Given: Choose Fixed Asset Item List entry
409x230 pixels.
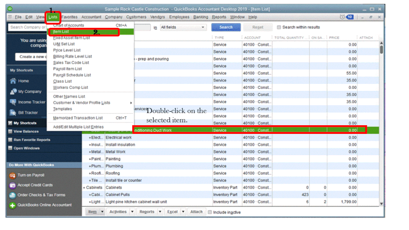Looking at the screenshot, I should tap(90, 38).
